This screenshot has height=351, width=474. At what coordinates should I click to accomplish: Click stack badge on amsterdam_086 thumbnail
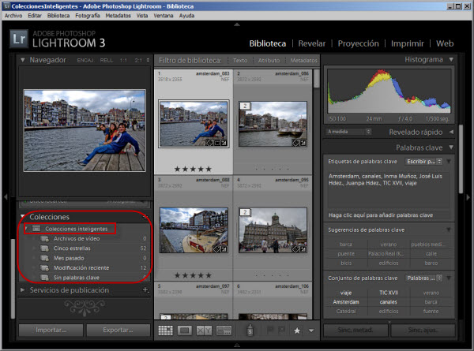pyautogui.click(x=245, y=106)
